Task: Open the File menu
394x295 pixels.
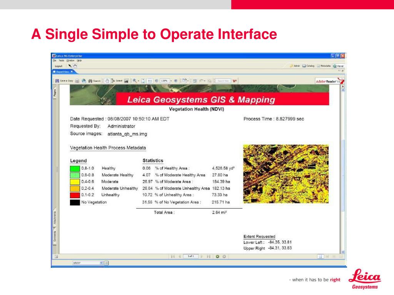Action: pos(54,60)
